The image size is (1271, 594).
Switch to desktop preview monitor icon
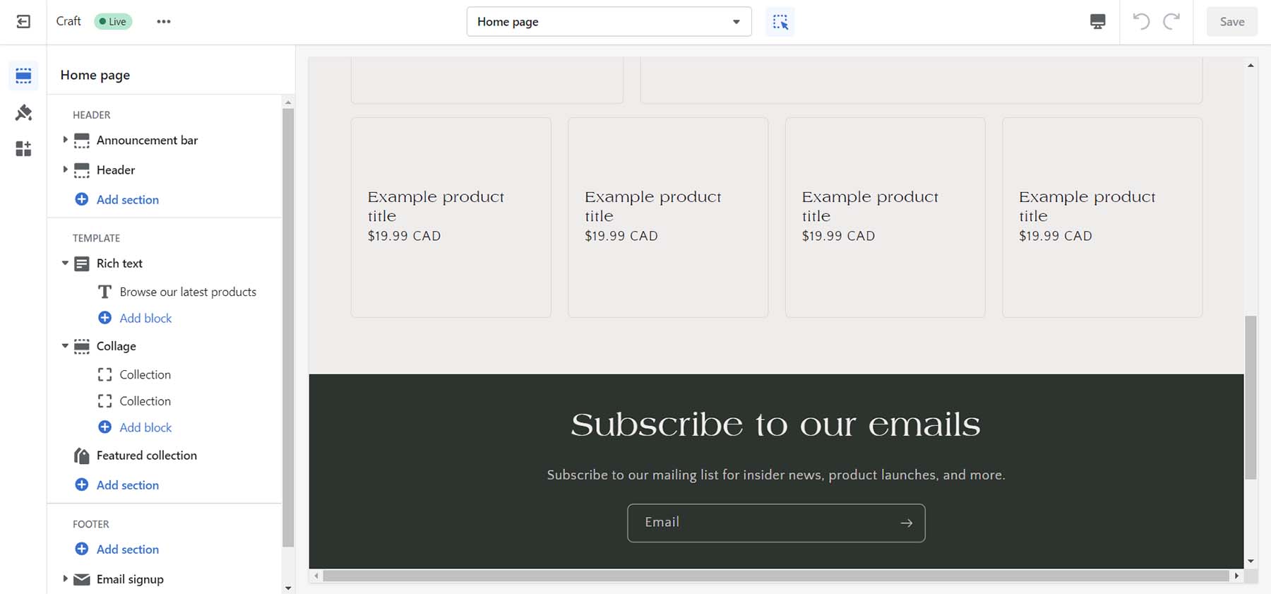[1098, 22]
